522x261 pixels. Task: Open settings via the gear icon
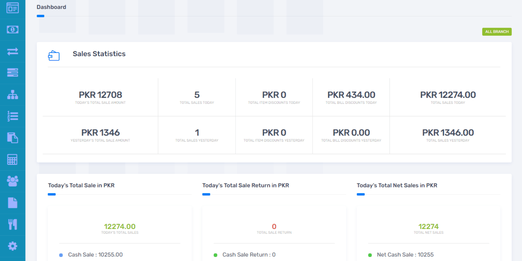13,246
